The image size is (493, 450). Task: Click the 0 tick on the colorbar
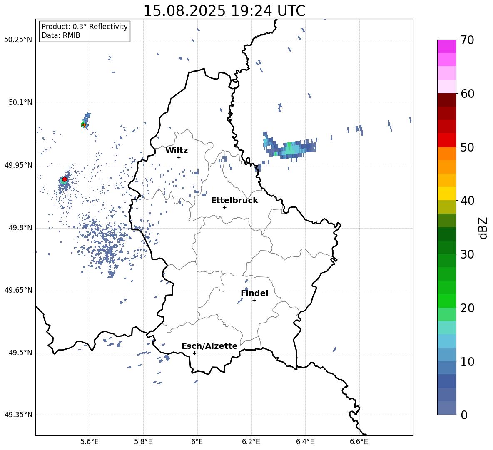464,415
